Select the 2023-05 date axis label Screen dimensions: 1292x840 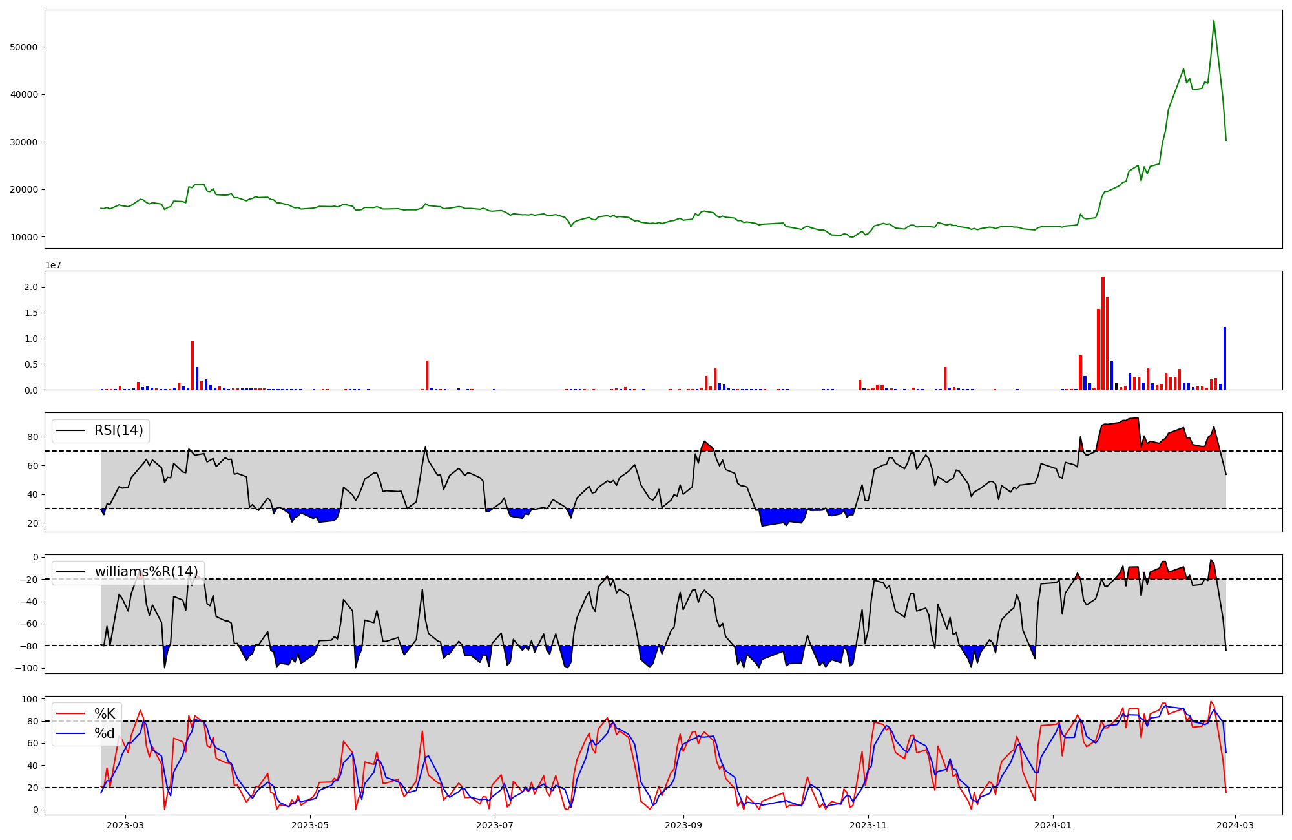pyautogui.click(x=311, y=825)
